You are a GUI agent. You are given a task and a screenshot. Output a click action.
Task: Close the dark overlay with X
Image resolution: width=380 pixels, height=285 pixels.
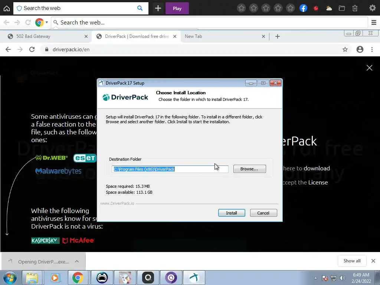[369, 68]
